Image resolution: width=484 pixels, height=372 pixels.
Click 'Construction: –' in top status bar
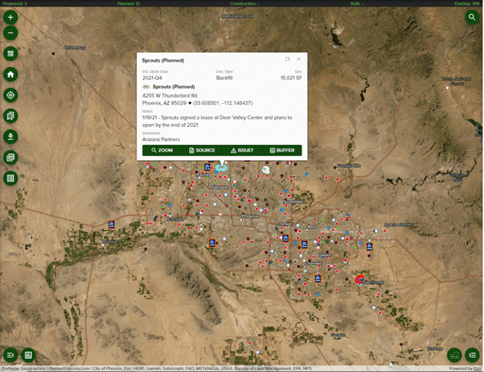pyautogui.click(x=245, y=4)
